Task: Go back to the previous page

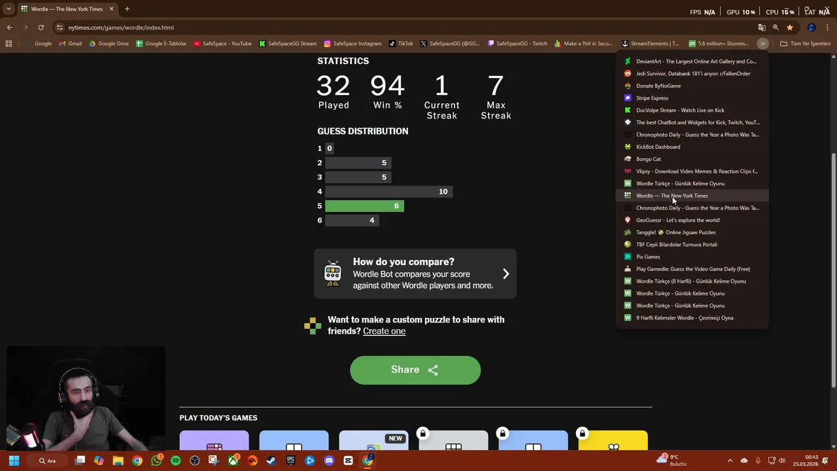Action: point(9,27)
